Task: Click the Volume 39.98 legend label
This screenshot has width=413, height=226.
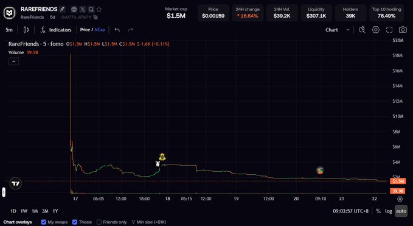Action: point(23,52)
